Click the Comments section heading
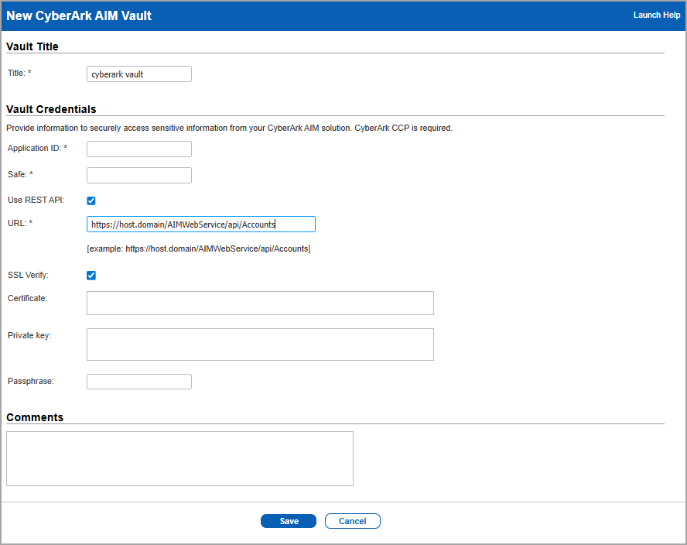 (x=35, y=416)
